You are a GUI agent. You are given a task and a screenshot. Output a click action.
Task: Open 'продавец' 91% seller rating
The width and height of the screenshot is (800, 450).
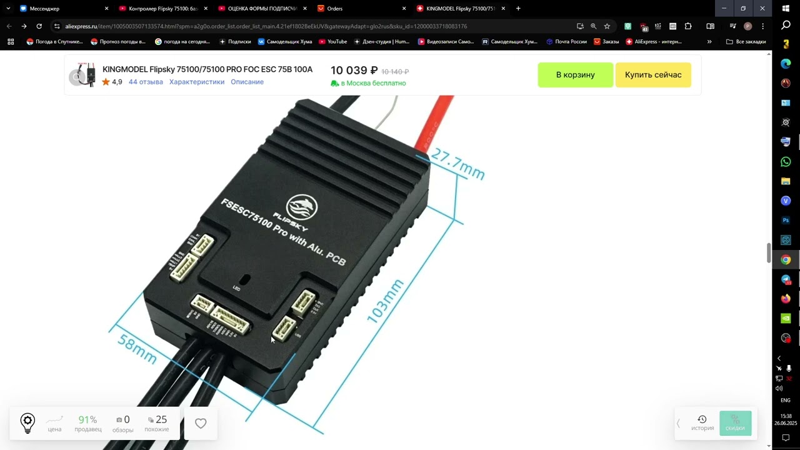(88, 424)
